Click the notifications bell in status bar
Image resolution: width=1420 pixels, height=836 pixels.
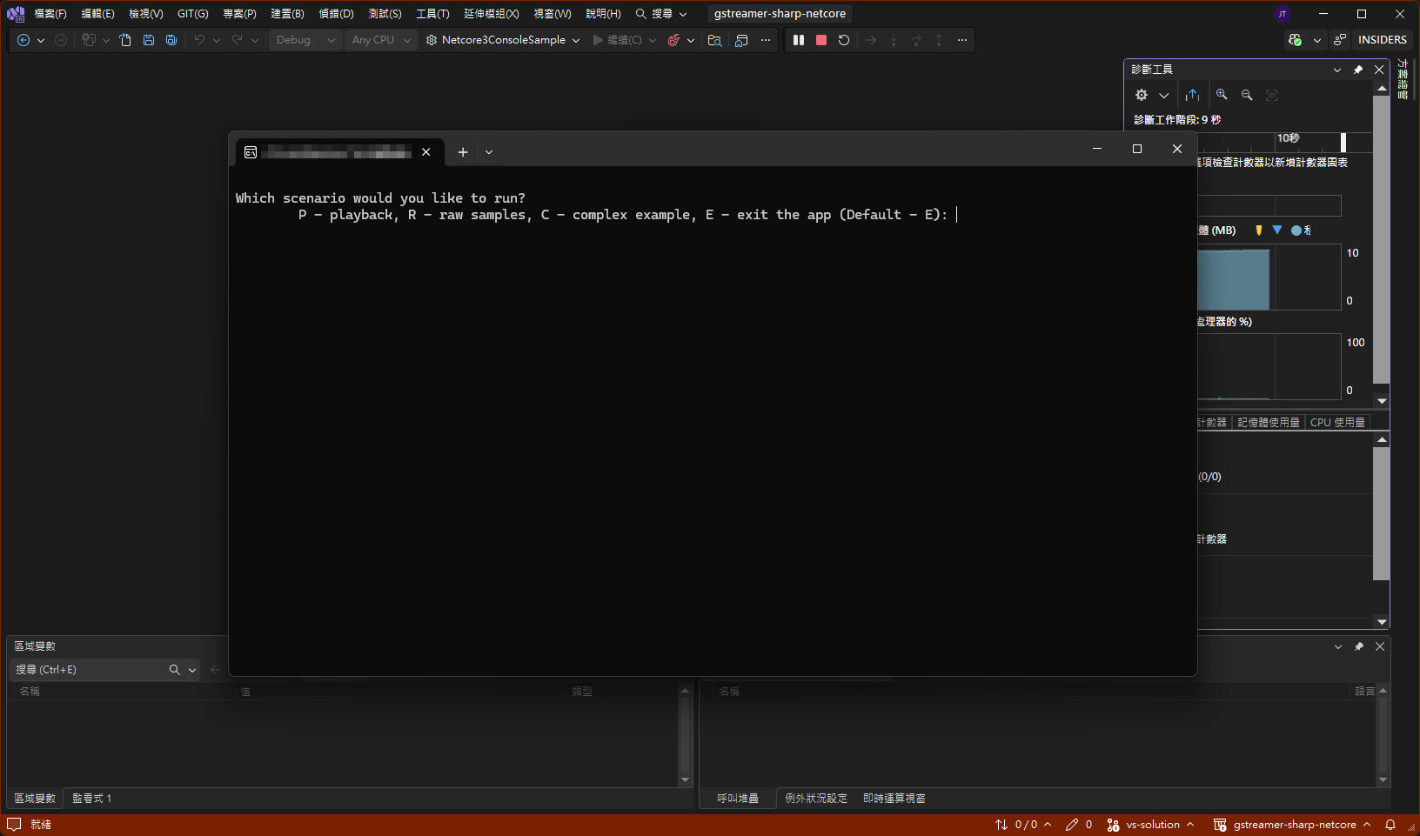pyautogui.click(x=1390, y=825)
